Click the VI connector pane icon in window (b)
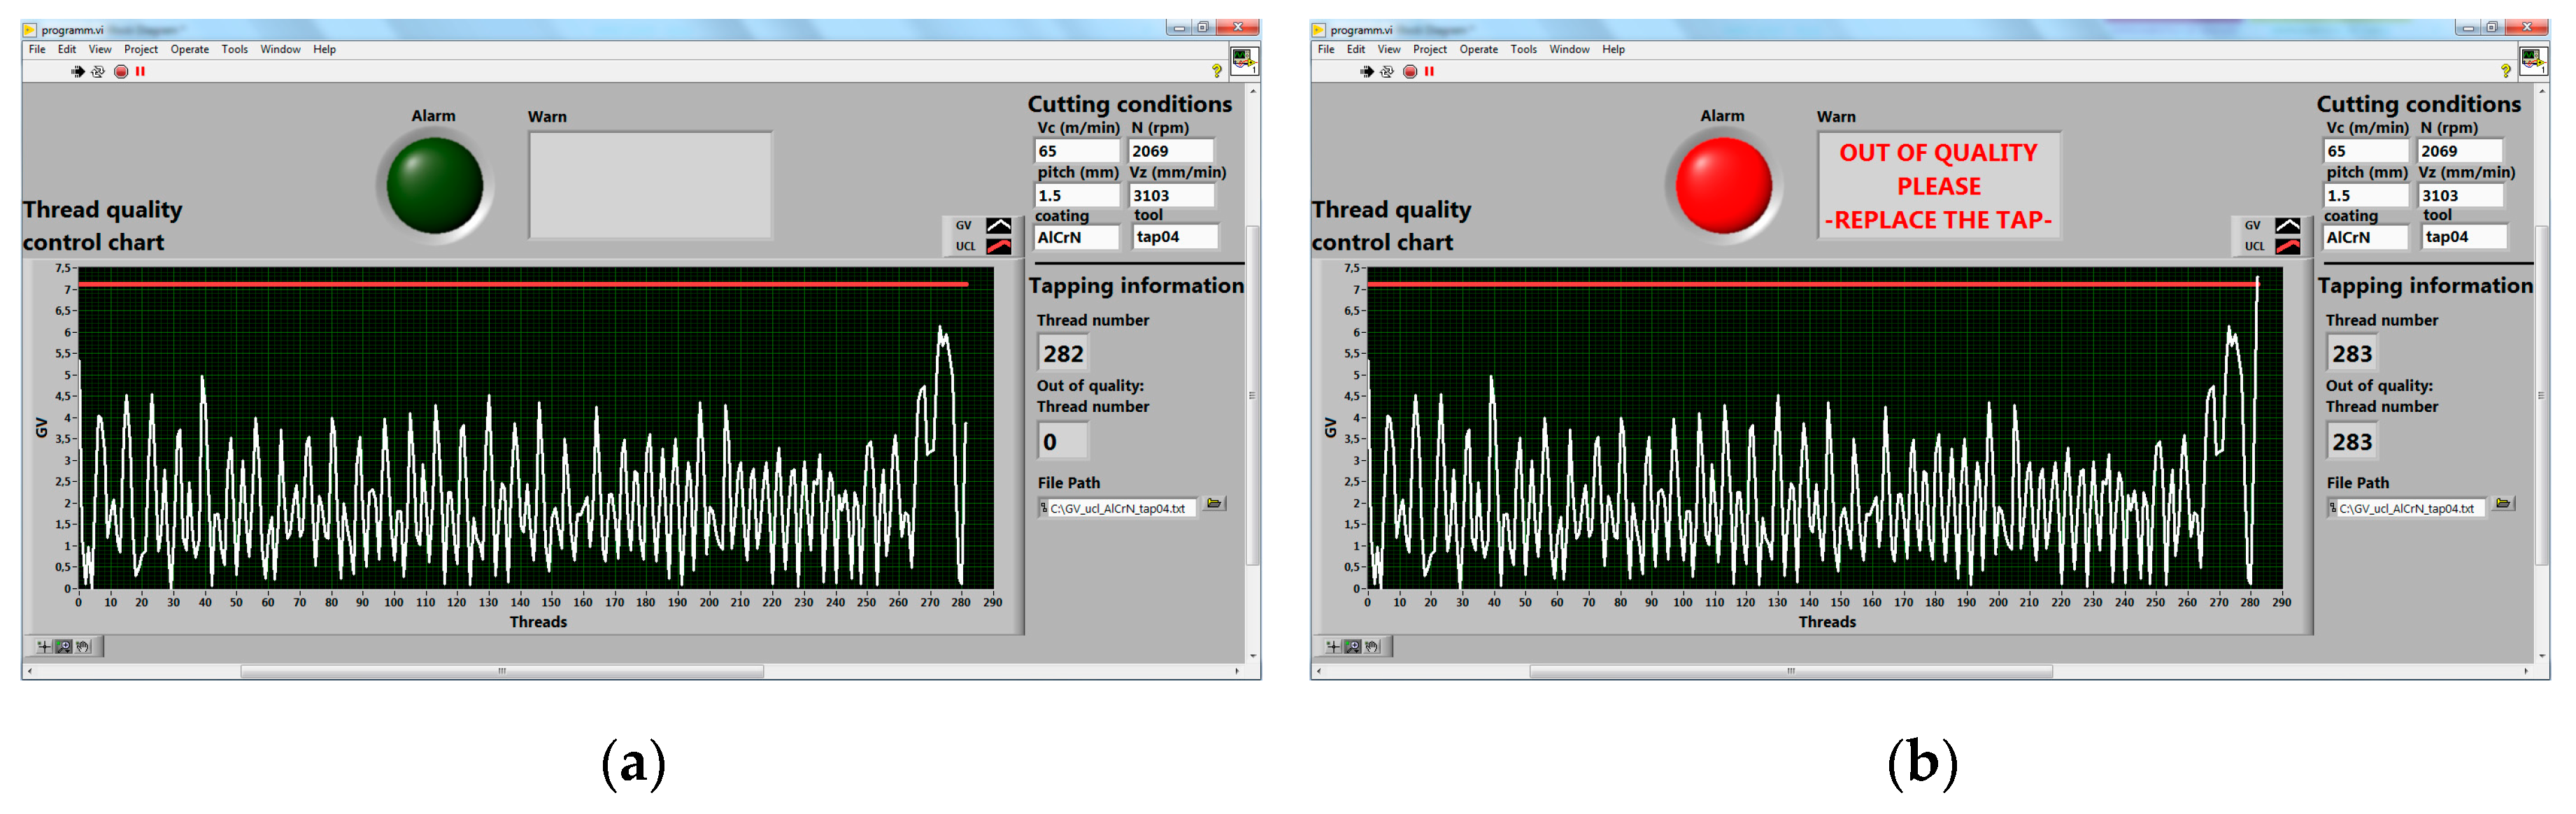The image size is (2576, 814). pyautogui.click(x=2533, y=60)
